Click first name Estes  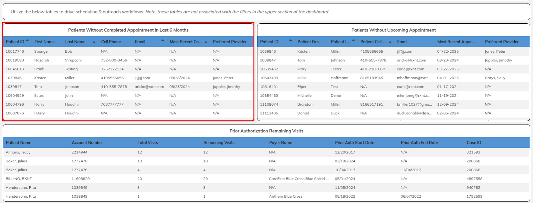coord(39,96)
